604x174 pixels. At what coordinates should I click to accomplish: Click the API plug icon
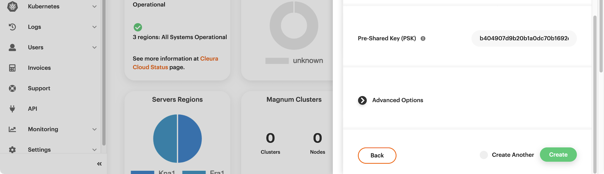[x=12, y=109]
